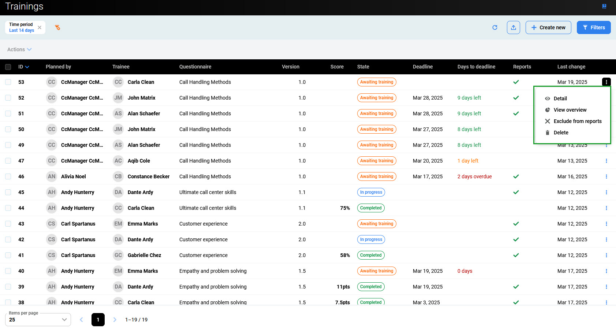Select Exclude from reports in the menu
Image resolution: width=616 pixels, height=331 pixels.
pos(577,121)
